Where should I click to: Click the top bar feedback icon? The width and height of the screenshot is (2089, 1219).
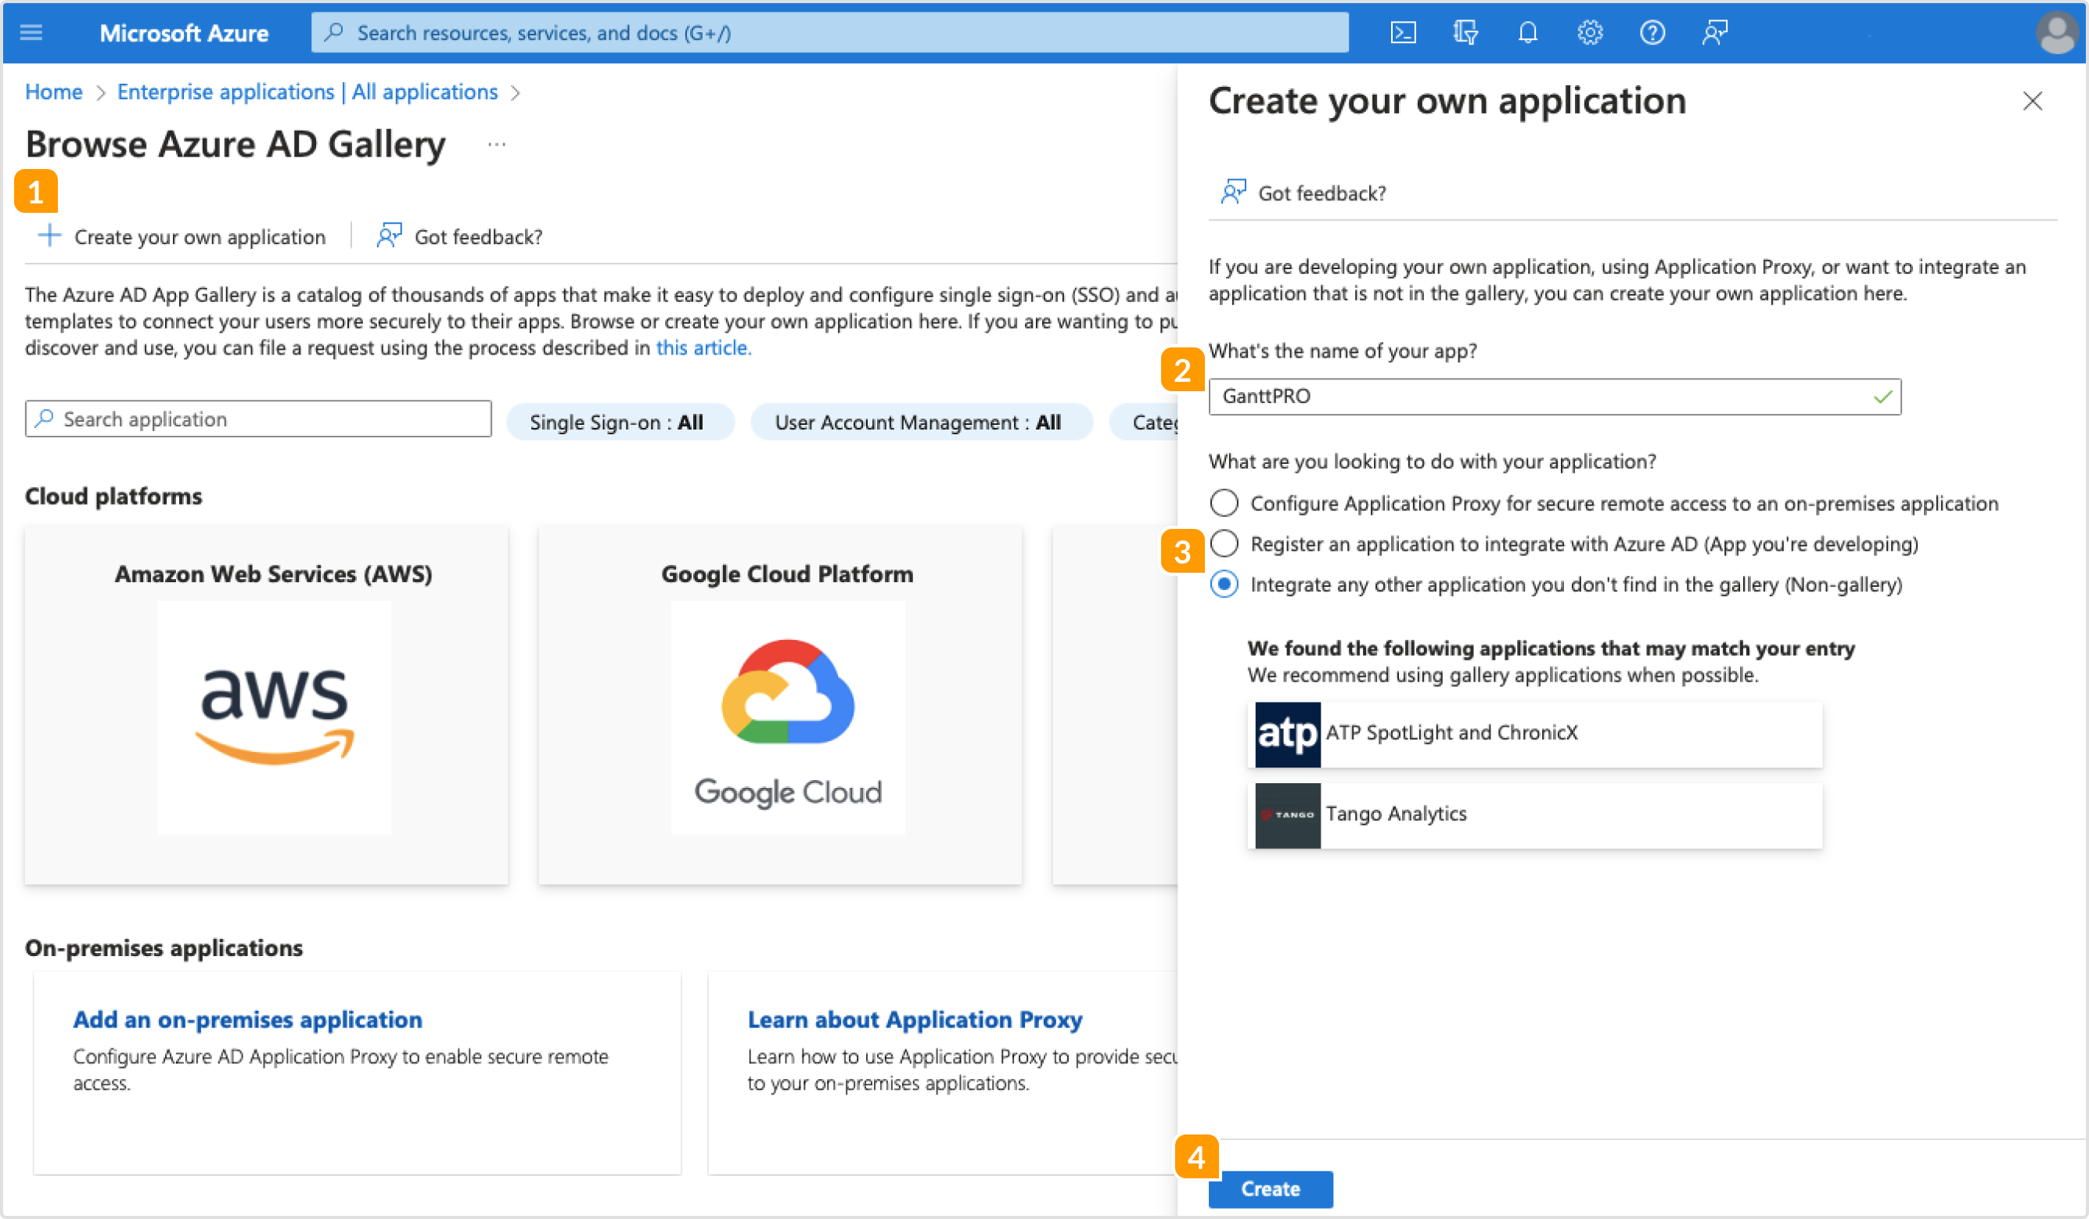coord(1714,32)
